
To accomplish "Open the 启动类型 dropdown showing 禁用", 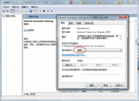I will (100, 50).
